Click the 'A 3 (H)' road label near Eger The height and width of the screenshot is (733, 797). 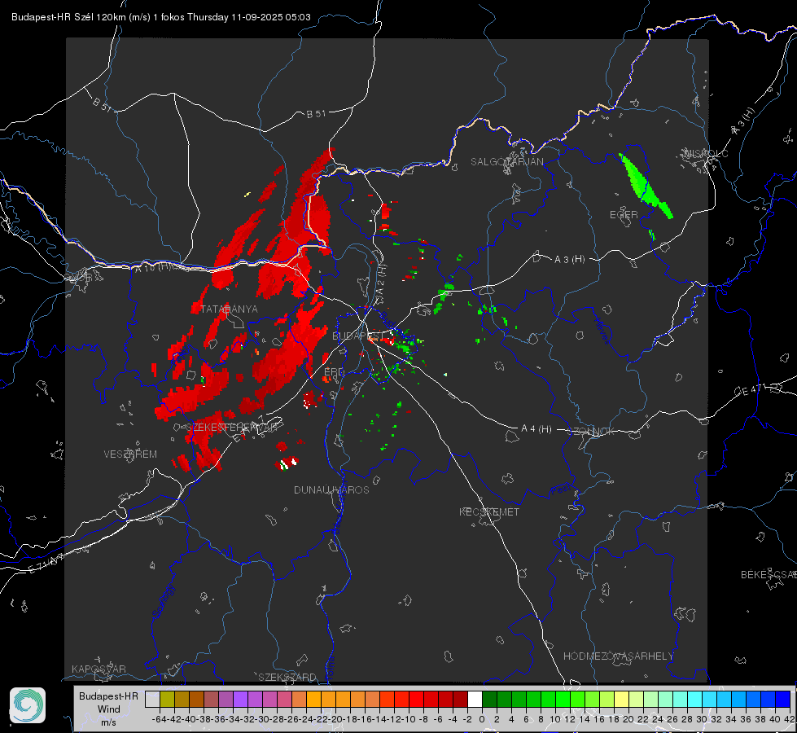(x=569, y=260)
